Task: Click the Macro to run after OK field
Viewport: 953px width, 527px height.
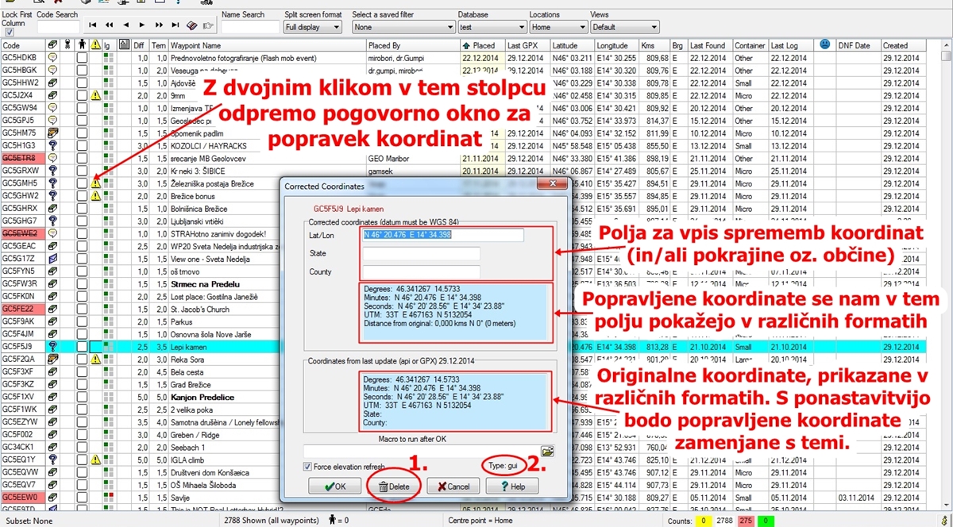Action: [x=421, y=451]
